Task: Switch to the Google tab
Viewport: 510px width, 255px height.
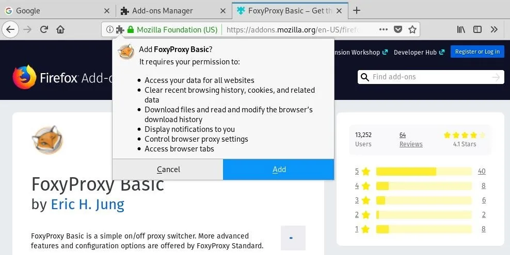Action: click(x=58, y=11)
